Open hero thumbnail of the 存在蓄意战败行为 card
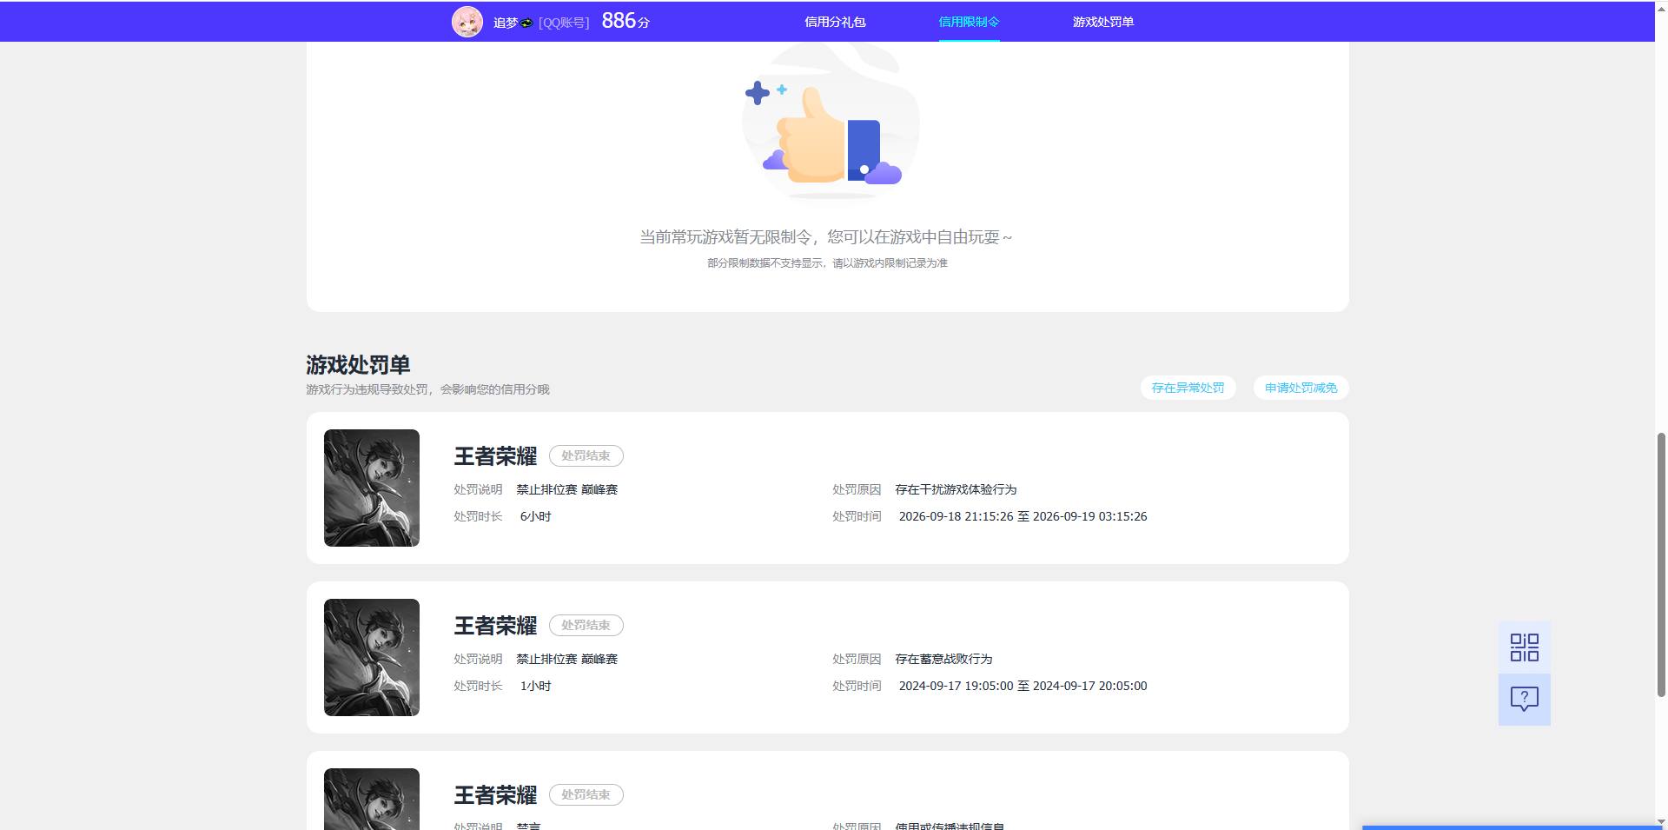 [372, 657]
